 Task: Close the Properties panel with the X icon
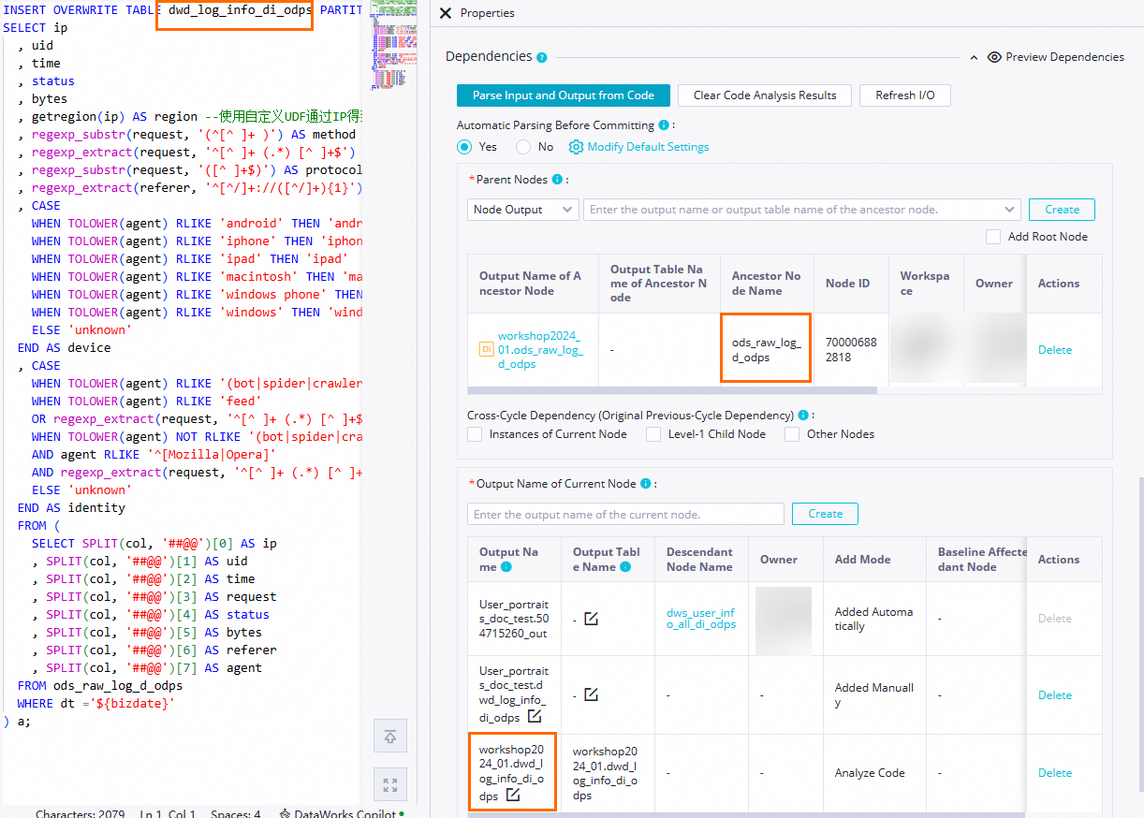[446, 13]
